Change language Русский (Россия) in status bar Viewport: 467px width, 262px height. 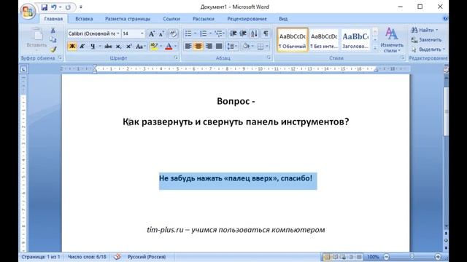[x=147, y=257]
